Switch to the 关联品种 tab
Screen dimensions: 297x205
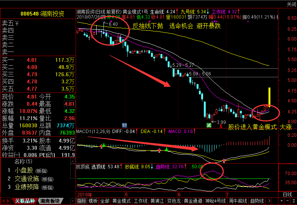pos(24,200)
